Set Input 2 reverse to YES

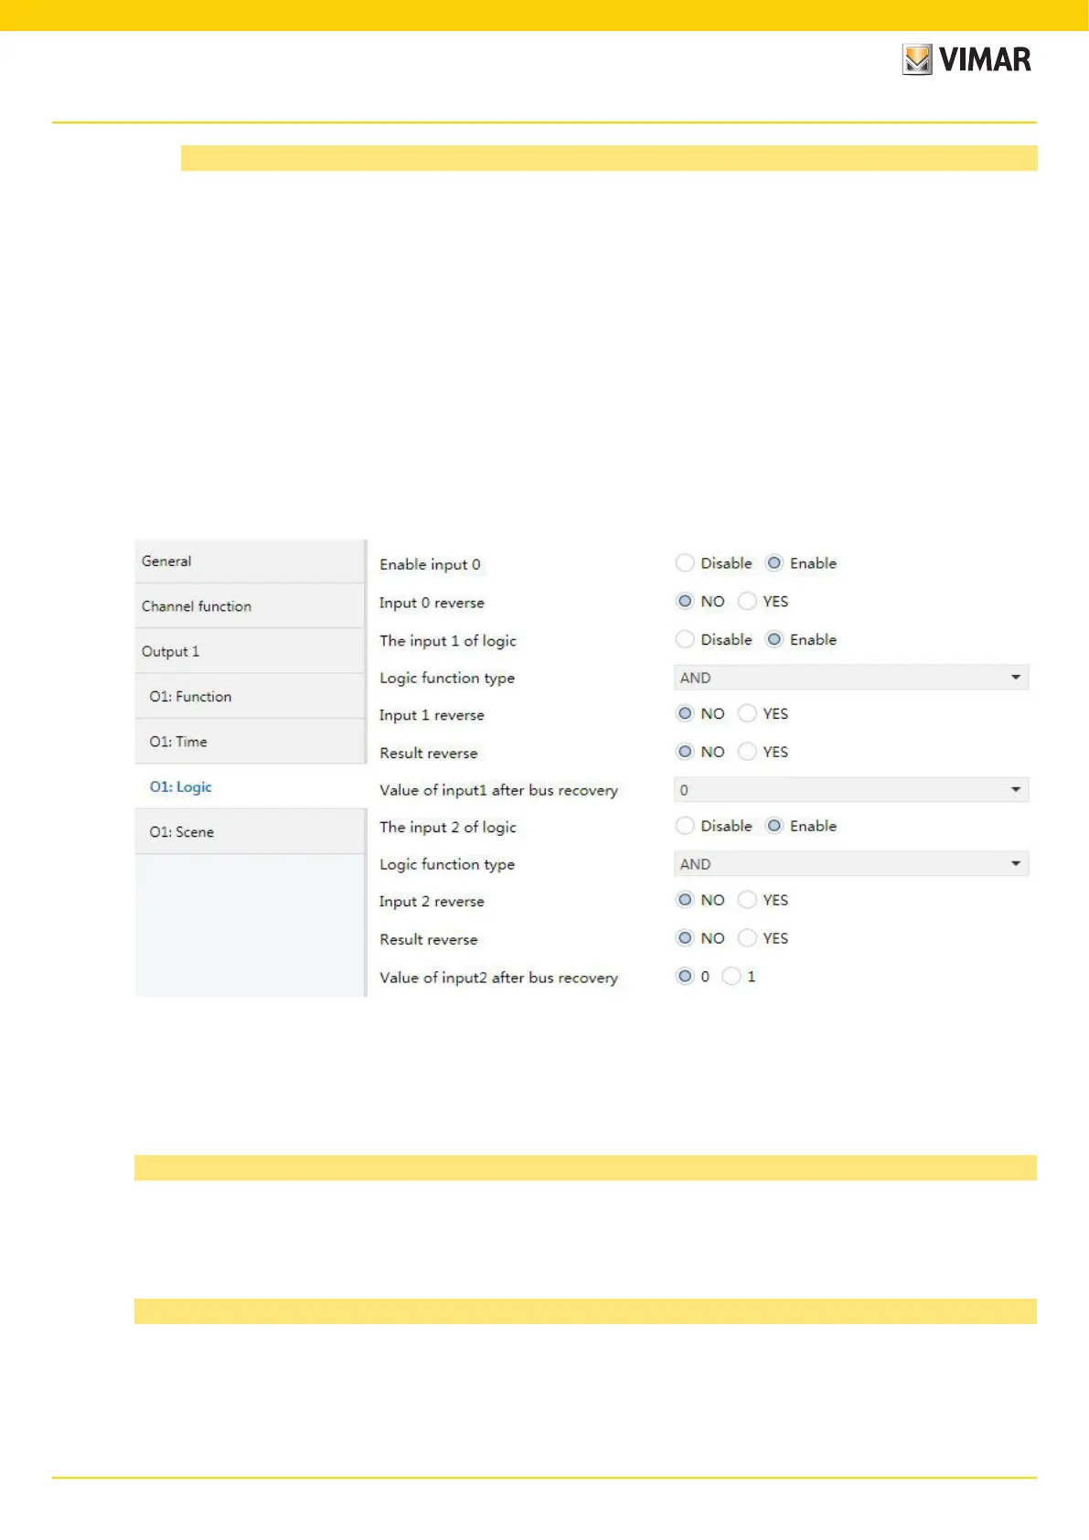[x=747, y=901]
